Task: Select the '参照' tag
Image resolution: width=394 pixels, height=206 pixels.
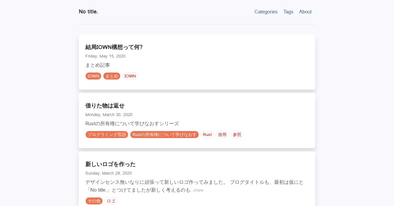Action: tap(237, 135)
